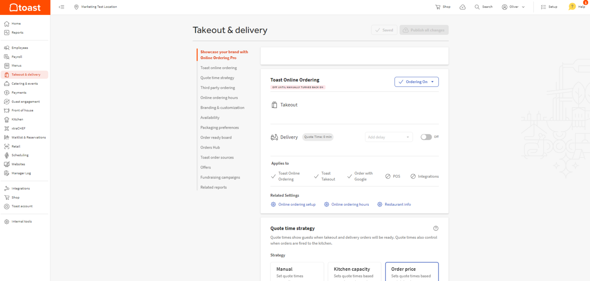Open the xtraCHEF section
The image size is (590, 281).
[x=18, y=128]
